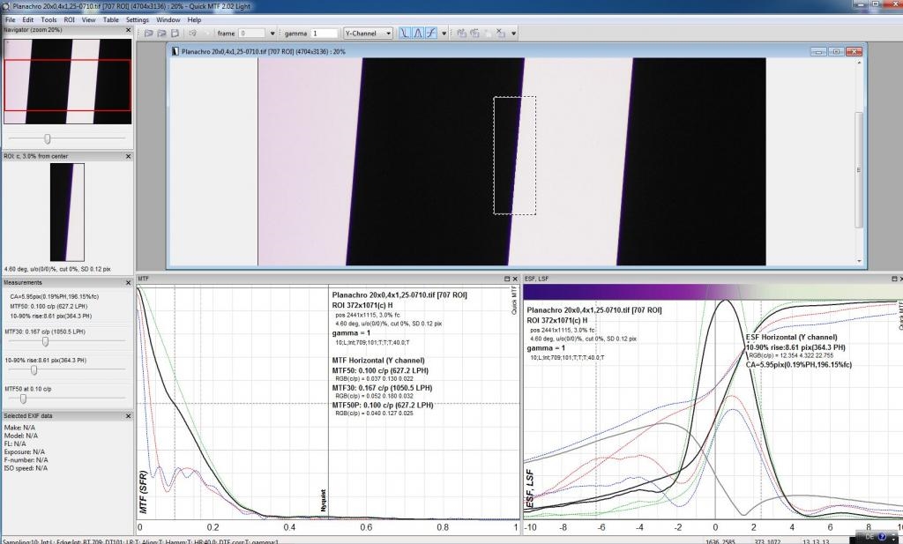Viewport: 903px width, 544px height.
Task: Open the ROI menu
Action: (x=69, y=19)
